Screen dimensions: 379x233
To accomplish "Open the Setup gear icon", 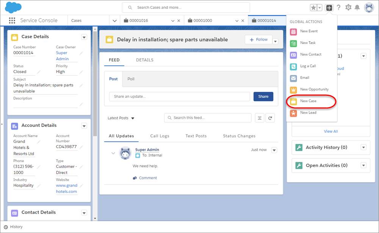I will coord(348,8).
